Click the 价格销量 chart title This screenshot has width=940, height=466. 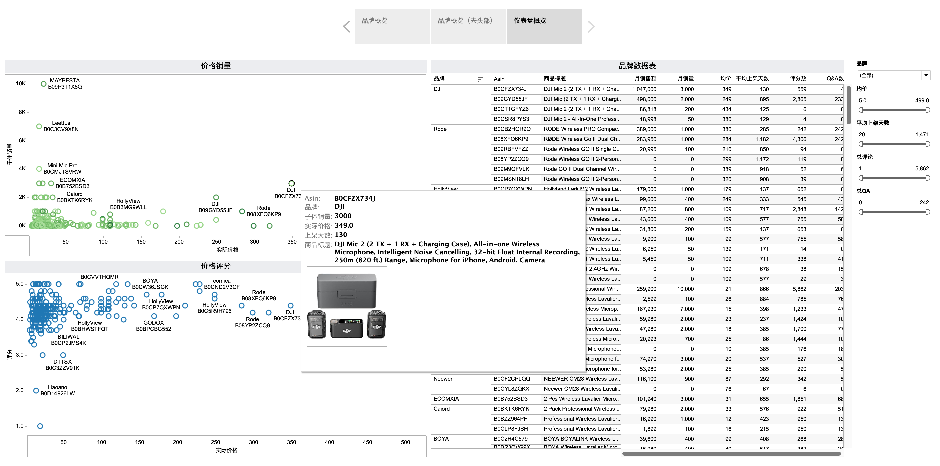[x=216, y=66]
